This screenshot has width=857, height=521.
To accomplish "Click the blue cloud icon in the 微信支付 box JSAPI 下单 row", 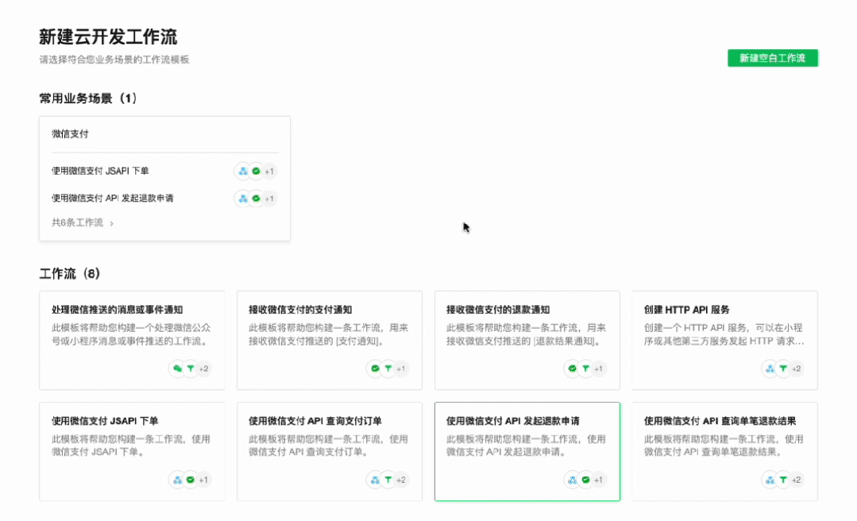I will [x=243, y=171].
